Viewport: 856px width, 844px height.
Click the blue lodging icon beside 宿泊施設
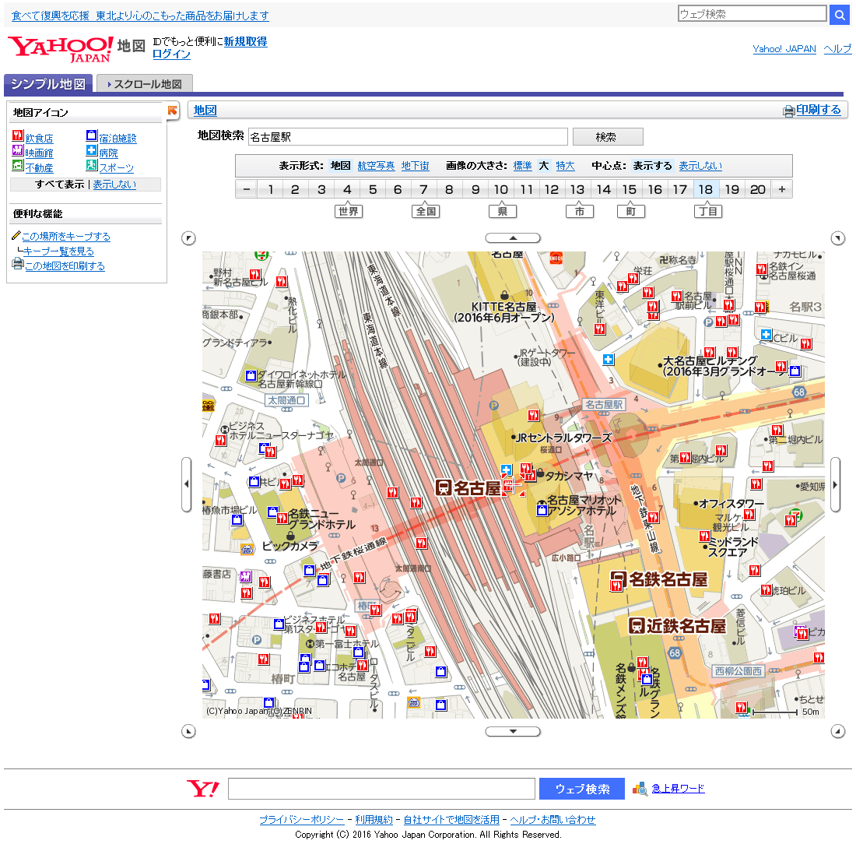pyautogui.click(x=92, y=135)
